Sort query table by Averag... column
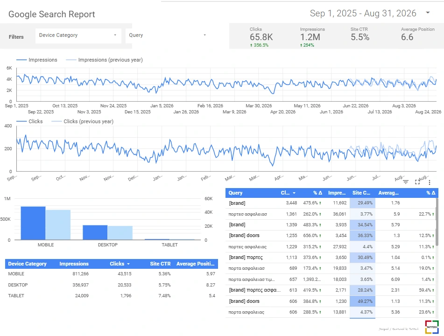 pyautogui.click(x=388, y=193)
